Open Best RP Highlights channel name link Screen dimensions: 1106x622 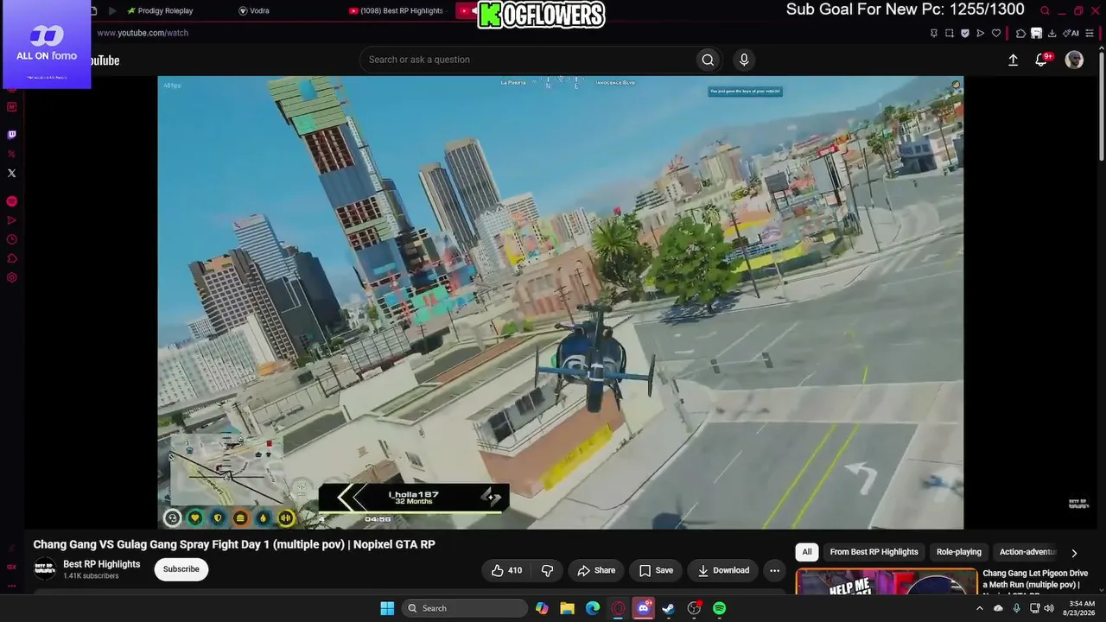[x=102, y=564]
